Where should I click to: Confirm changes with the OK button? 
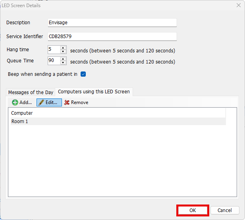coord(193,210)
